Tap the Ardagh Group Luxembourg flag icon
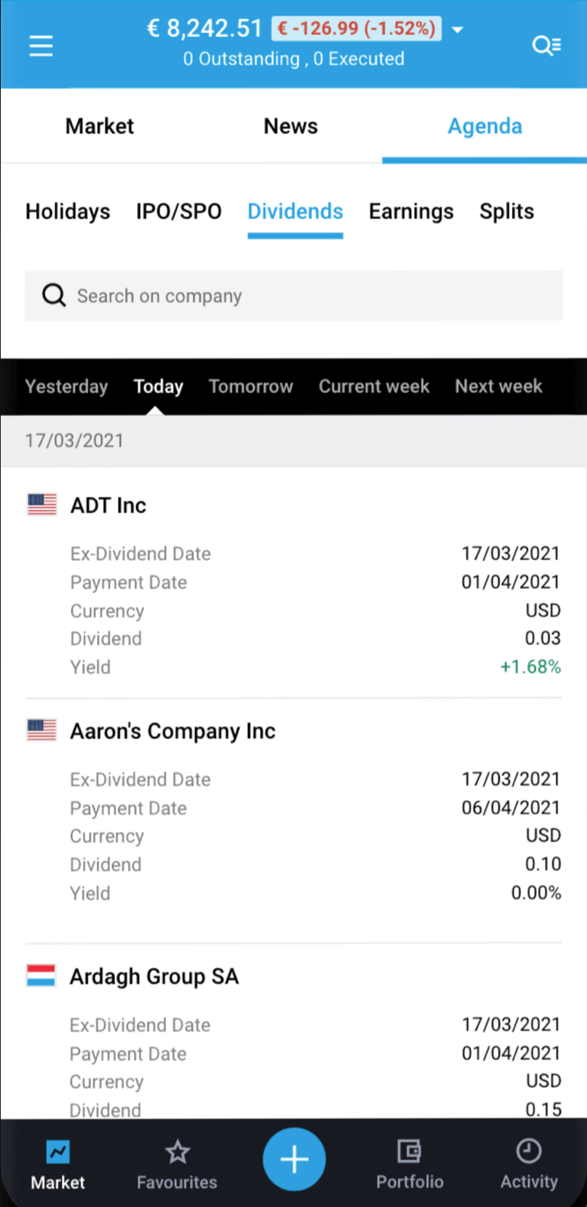 coord(41,976)
